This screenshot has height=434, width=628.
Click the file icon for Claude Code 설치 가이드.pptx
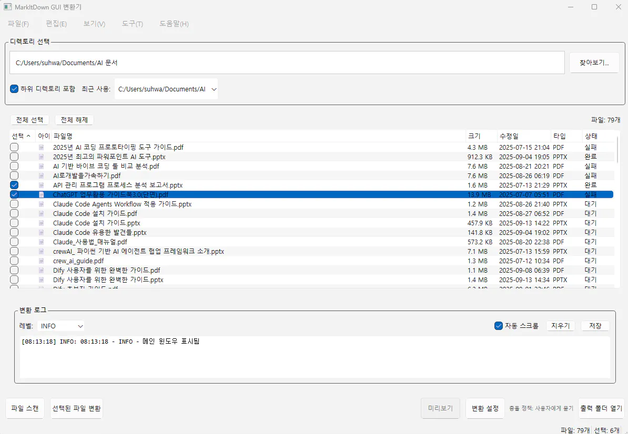pos(41,223)
